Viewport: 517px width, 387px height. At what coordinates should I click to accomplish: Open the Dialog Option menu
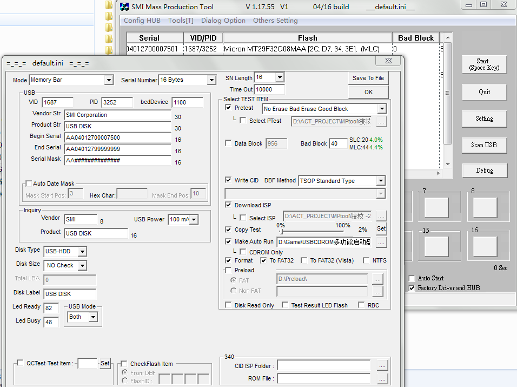click(223, 21)
